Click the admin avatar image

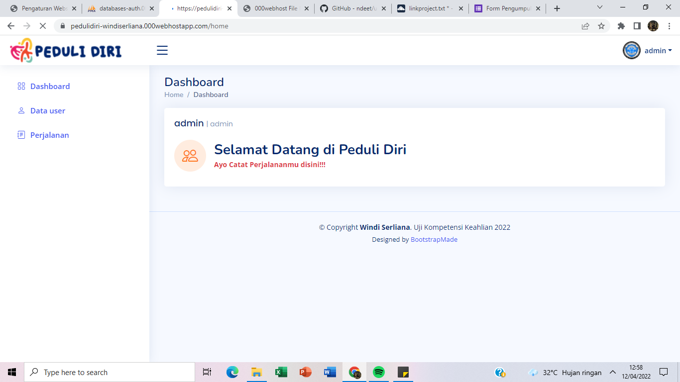pyautogui.click(x=632, y=50)
